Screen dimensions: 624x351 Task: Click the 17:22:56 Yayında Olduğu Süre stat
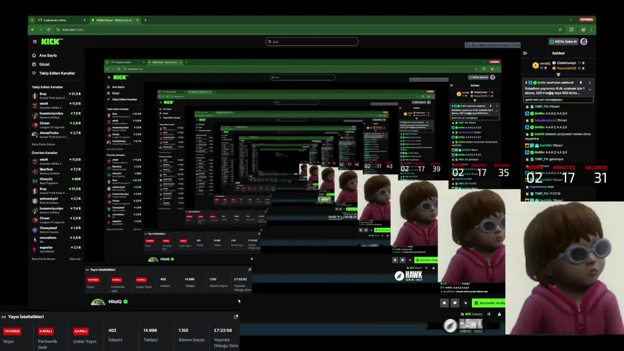226,337
